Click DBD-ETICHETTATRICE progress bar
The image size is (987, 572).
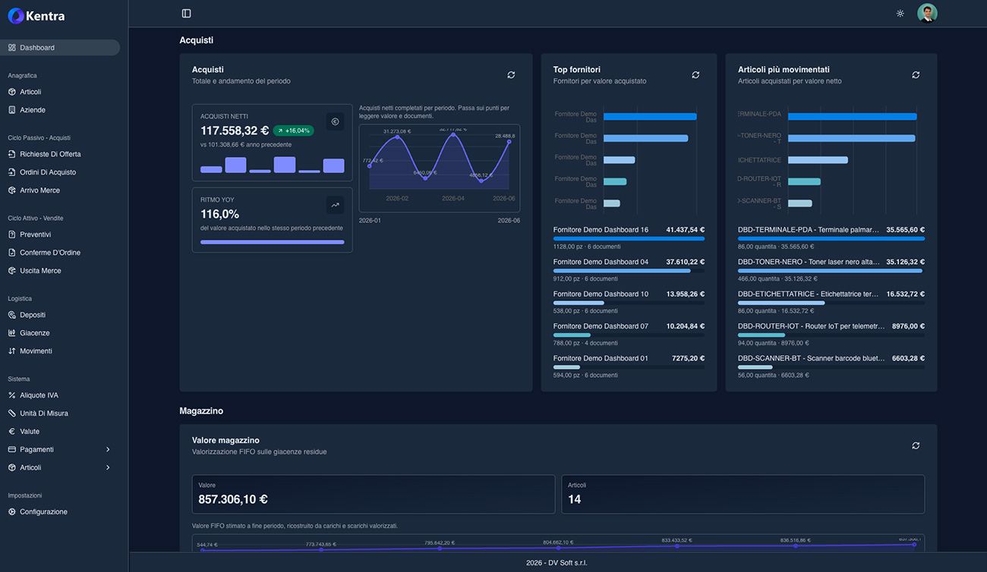coord(831,303)
